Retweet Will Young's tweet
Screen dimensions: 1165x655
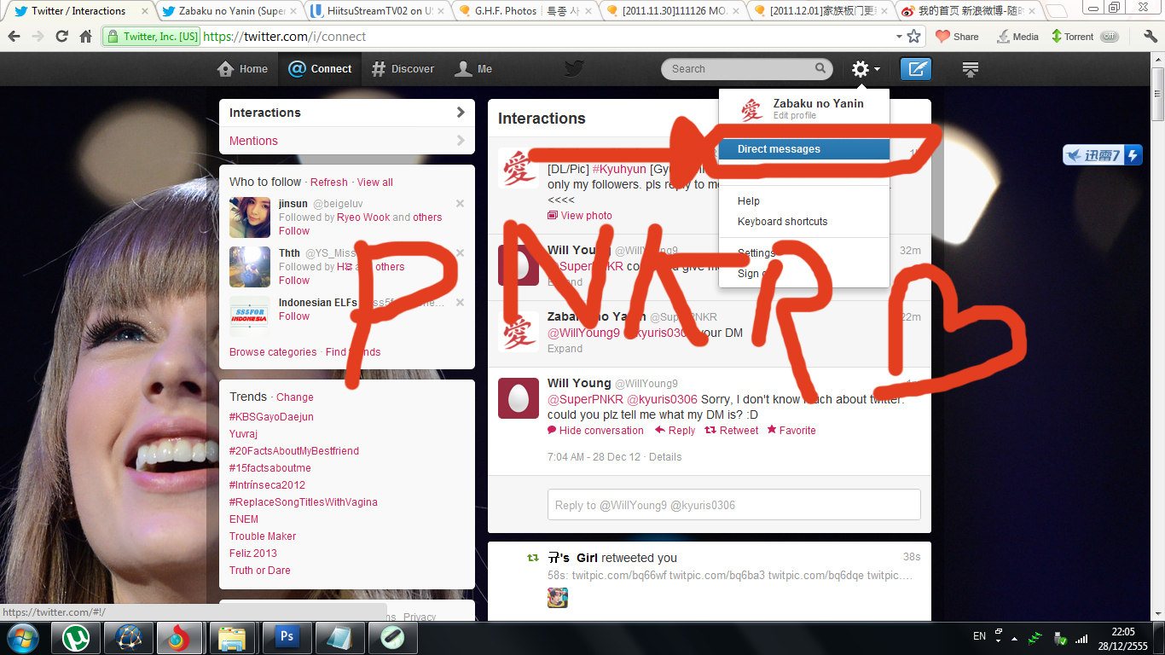click(732, 431)
